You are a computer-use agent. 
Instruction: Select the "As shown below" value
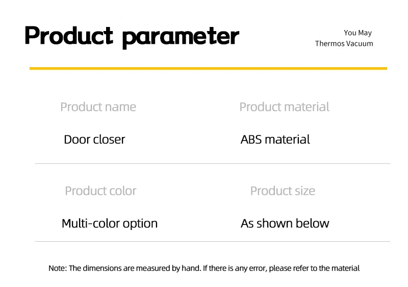coord(285,223)
